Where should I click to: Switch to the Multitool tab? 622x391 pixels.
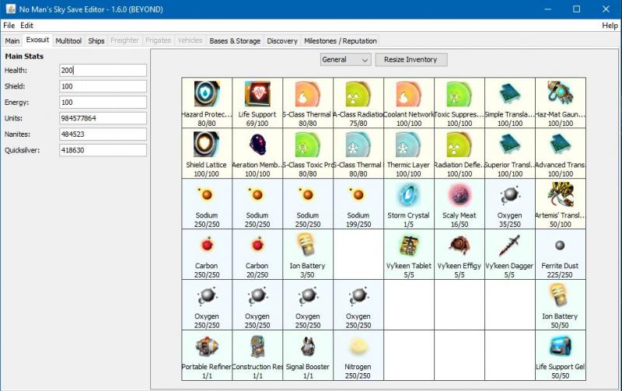pos(68,41)
